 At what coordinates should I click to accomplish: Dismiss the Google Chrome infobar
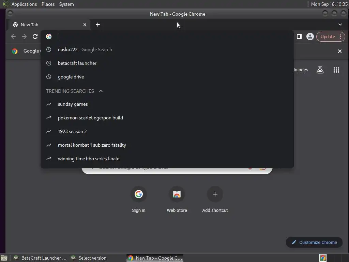340,51
